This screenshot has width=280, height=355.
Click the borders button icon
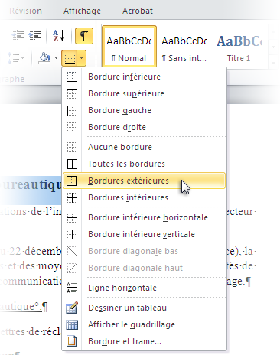pos(70,58)
